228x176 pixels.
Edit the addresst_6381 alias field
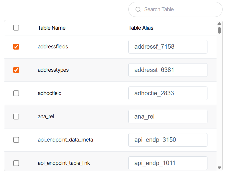[168, 70]
